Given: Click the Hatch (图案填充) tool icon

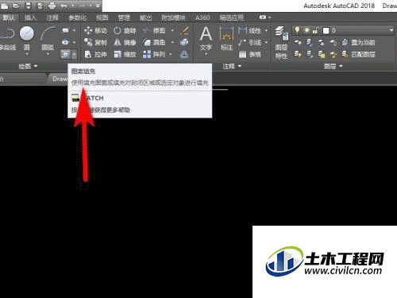Looking at the screenshot, I should click(x=65, y=54).
